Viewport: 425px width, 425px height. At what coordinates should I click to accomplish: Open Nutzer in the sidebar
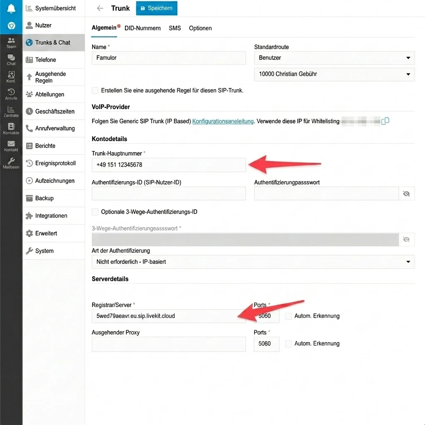click(x=54, y=25)
